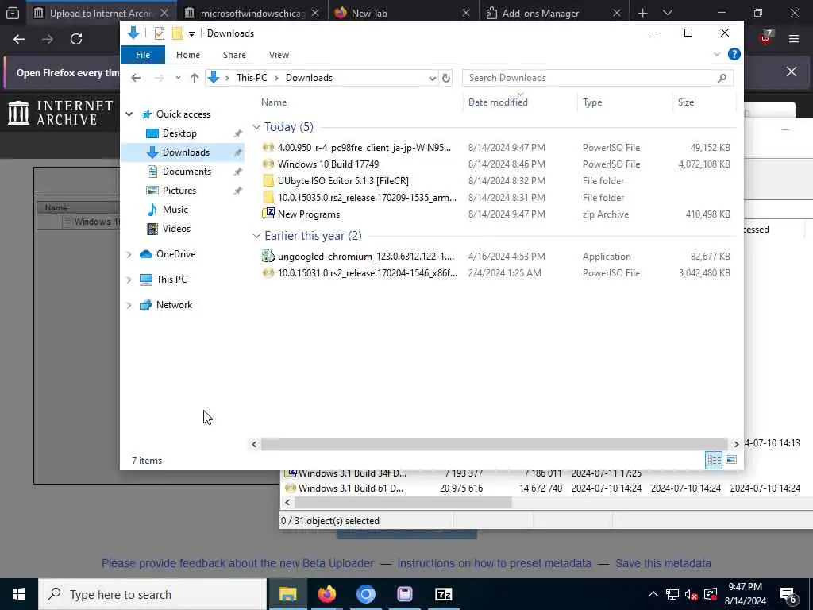
Task: Click the Internet Archive logo
Action: click(x=60, y=113)
